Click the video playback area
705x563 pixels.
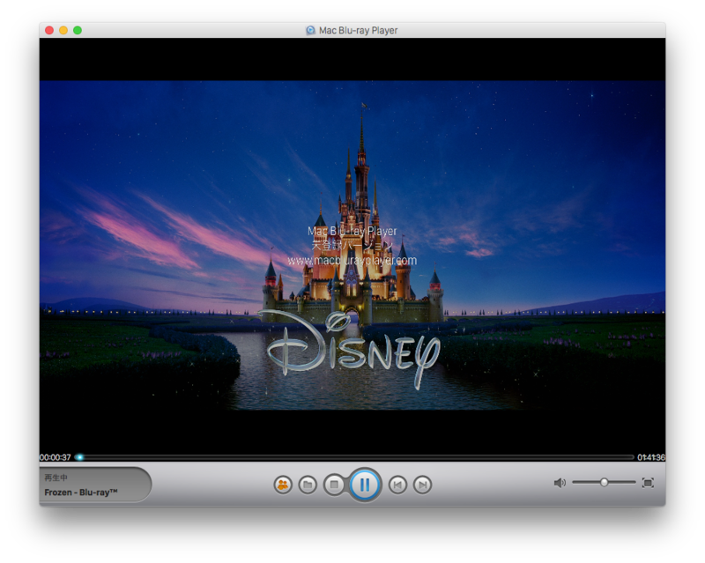point(352,245)
